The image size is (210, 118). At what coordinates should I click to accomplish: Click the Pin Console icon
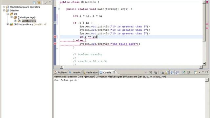(x=183, y=72)
